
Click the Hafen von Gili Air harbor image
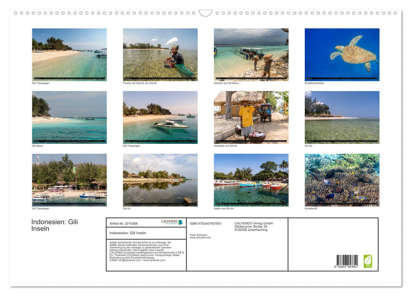251,180
